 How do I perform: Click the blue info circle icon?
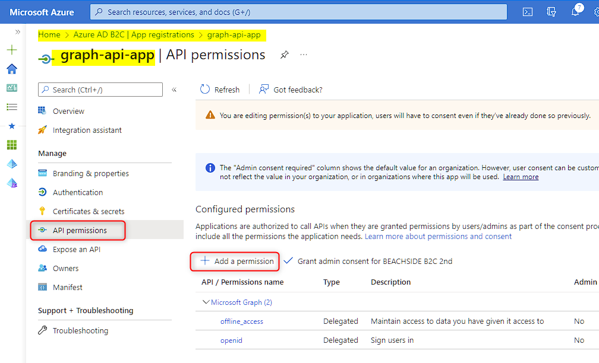(x=210, y=168)
